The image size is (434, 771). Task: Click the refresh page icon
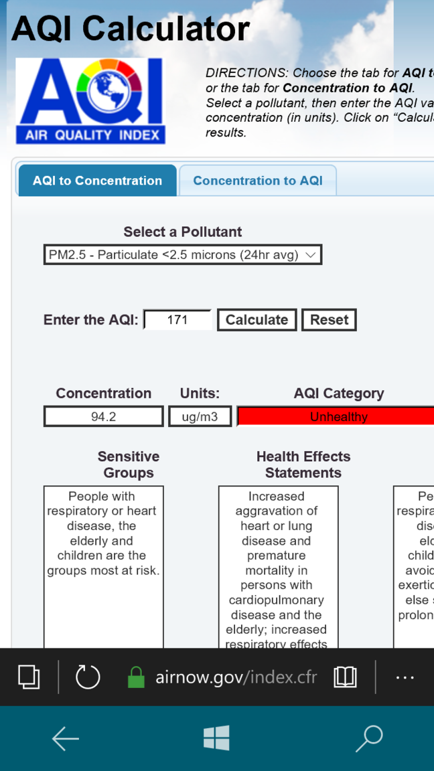(x=88, y=677)
